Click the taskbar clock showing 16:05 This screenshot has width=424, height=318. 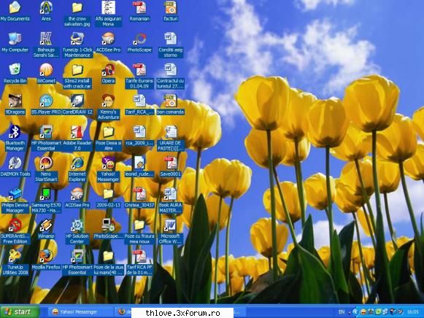(412, 312)
